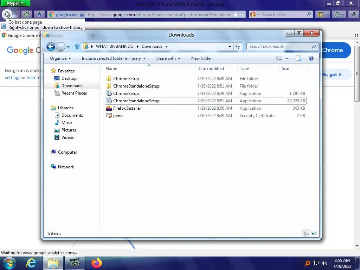360x270 pixels.
Task: Select the 1,291 KB ChromeSetup application
Action: (x=205, y=94)
